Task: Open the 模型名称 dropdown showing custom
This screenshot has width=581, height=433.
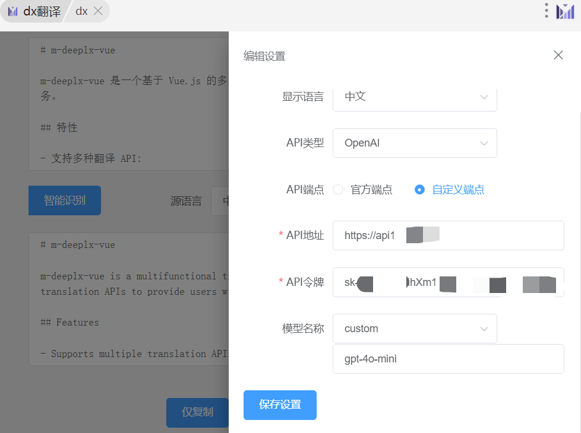Action: pos(415,329)
